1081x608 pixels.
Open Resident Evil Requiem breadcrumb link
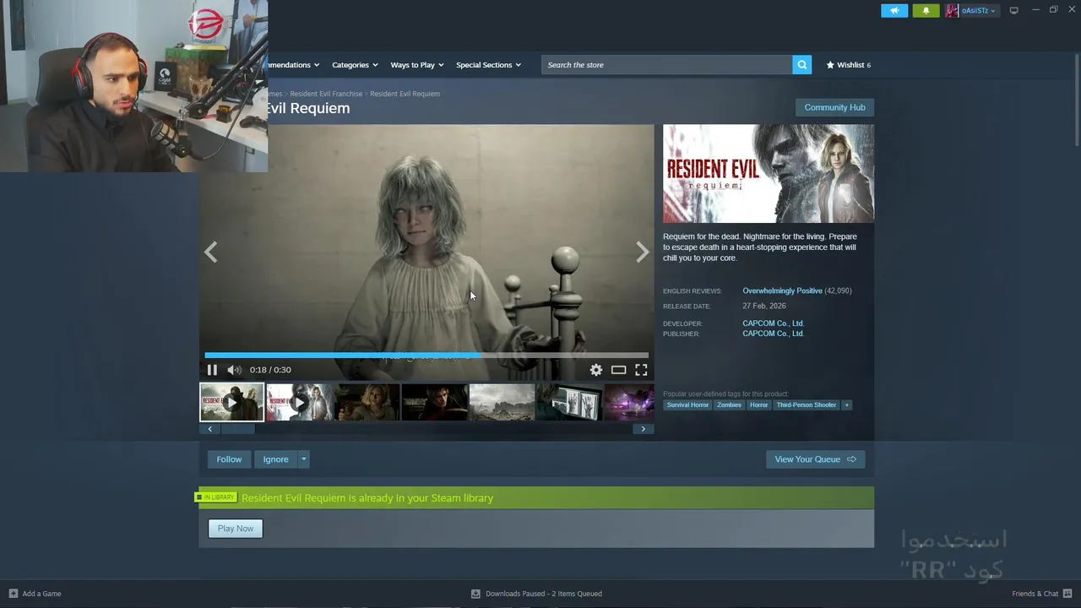pyautogui.click(x=405, y=94)
